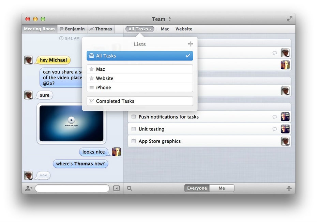Open the add contact person icon
317x224 pixels.
click(x=28, y=188)
